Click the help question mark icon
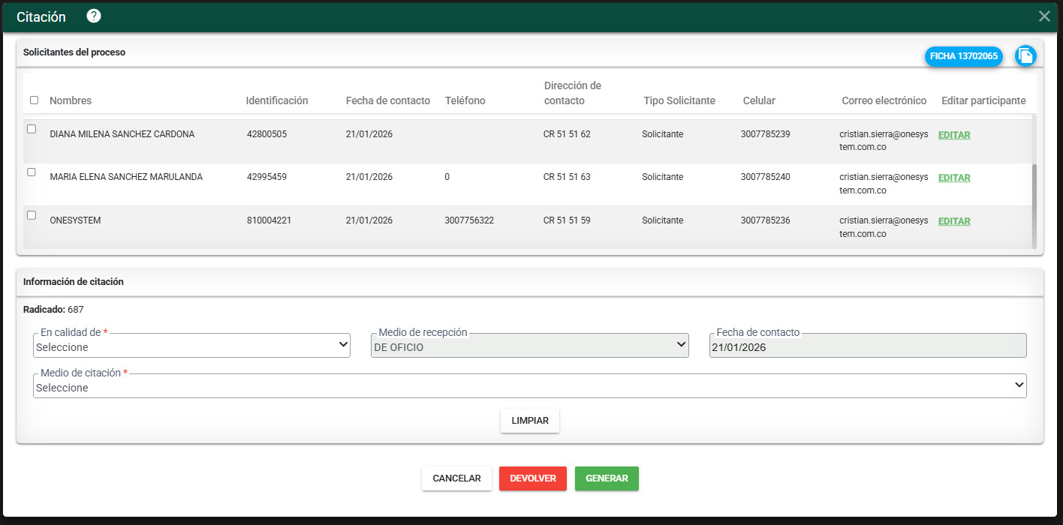The image size is (1063, 525). pyautogui.click(x=94, y=16)
